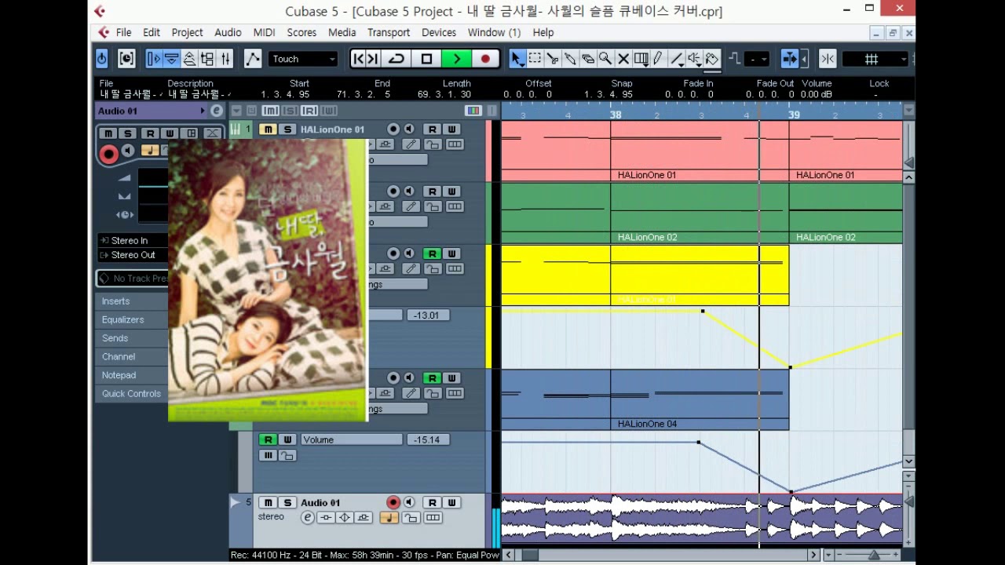Viewport: 1005px width, 565px height.
Task: Open Stereo In input routing
Action: click(x=132, y=241)
